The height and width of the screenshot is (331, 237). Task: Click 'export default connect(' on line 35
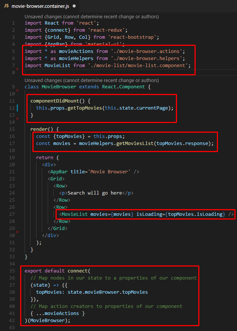point(57,271)
